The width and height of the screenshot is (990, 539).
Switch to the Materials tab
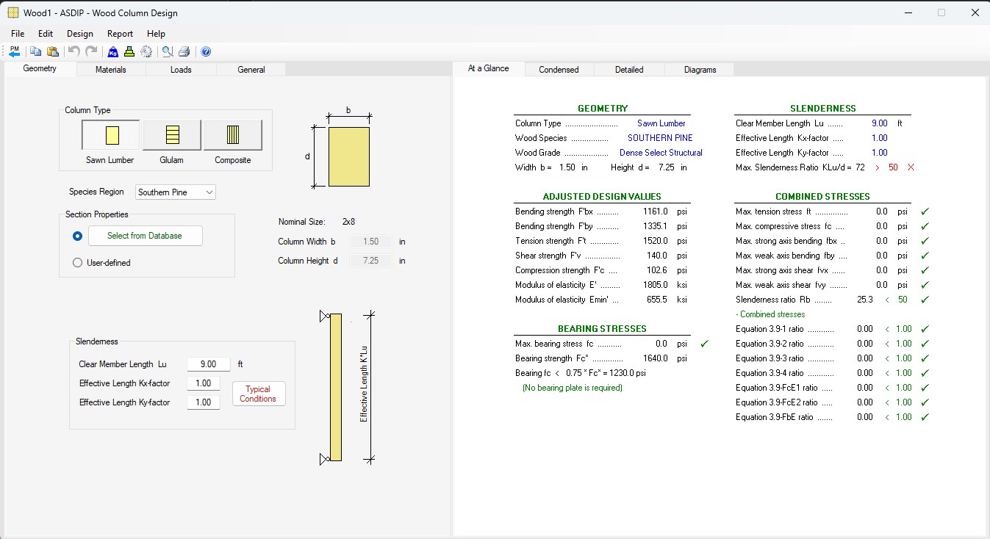111,70
